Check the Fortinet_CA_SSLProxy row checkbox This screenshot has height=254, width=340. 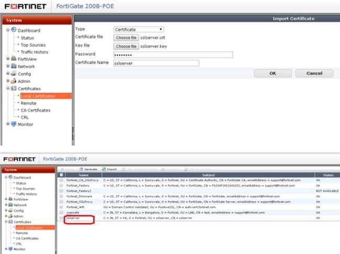[61, 180]
